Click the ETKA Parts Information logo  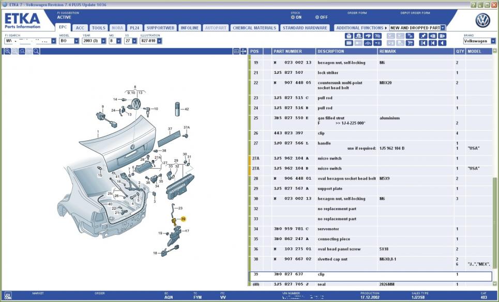tap(22, 21)
